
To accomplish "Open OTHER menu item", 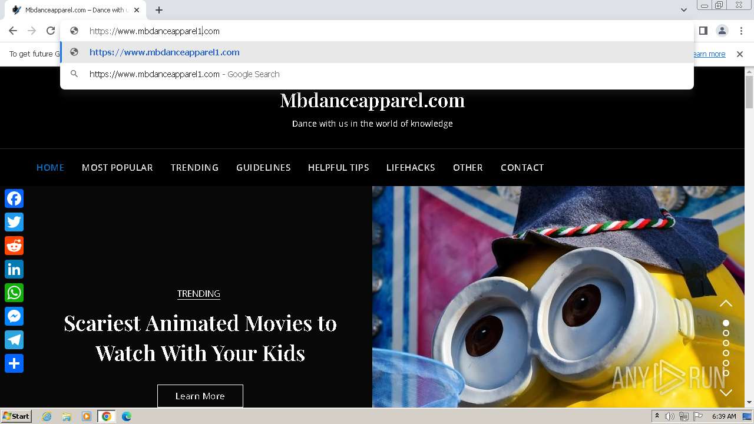I will (x=468, y=168).
